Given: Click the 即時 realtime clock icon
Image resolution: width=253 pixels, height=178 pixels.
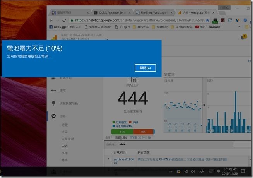Looking at the screenshot, I should point(53,116).
